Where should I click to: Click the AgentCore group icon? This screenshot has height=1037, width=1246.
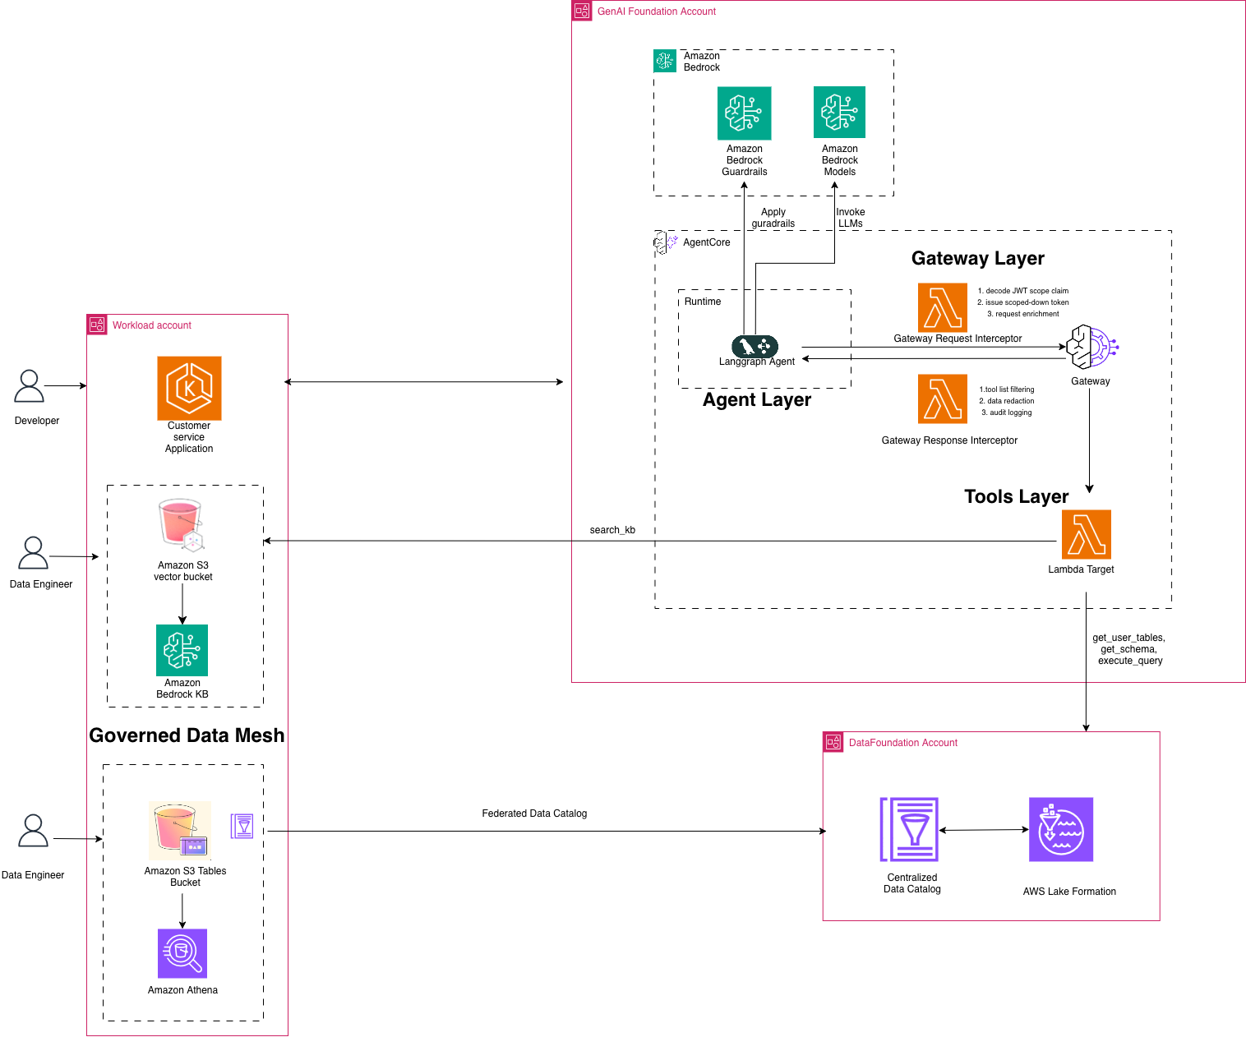coord(665,242)
